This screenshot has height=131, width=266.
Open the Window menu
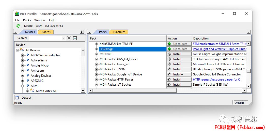(40, 20)
